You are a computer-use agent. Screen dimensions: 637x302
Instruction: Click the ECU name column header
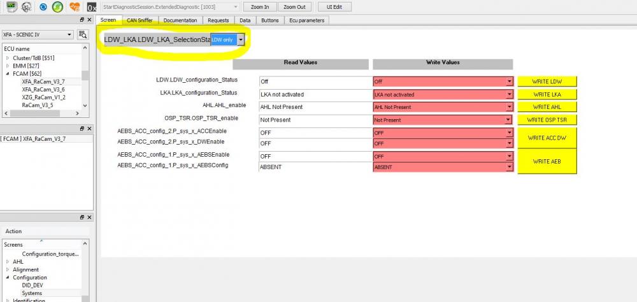(42, 48)
